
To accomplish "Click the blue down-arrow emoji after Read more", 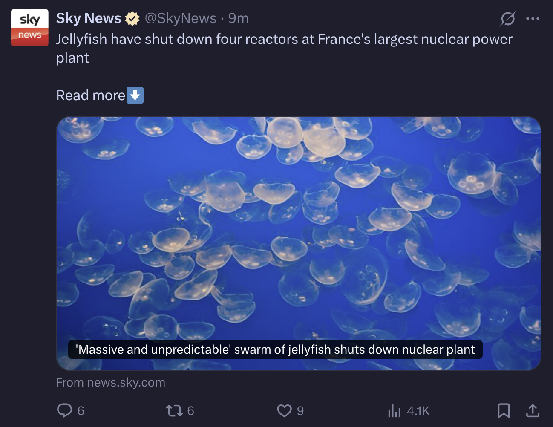I will (135, 95).
